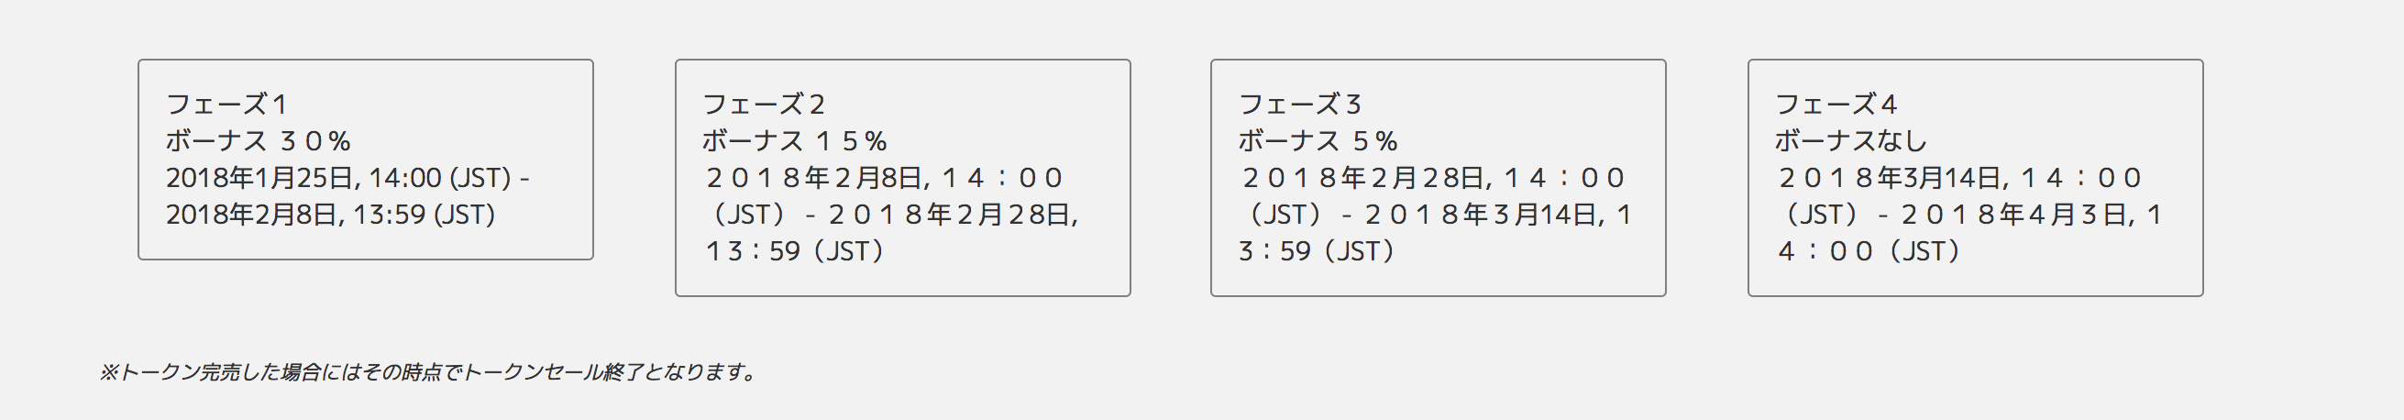Viewport: 2404px width, 420px height.
Task: Click the 2018年2月8日, 13:59 (JST) end date
Action: pos(330,215)
